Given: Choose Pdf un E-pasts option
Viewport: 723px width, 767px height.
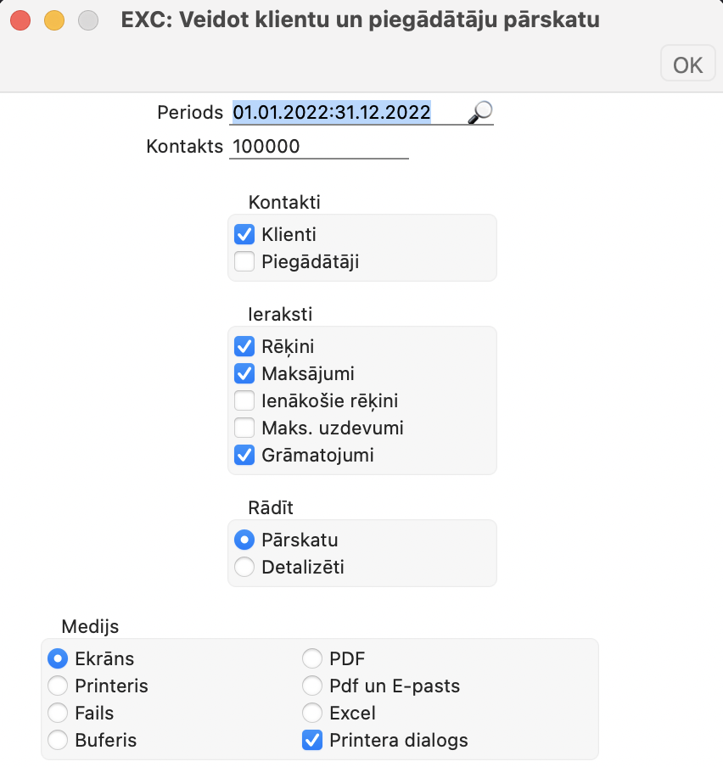Looking at the screenshot, I should point(312,686).
